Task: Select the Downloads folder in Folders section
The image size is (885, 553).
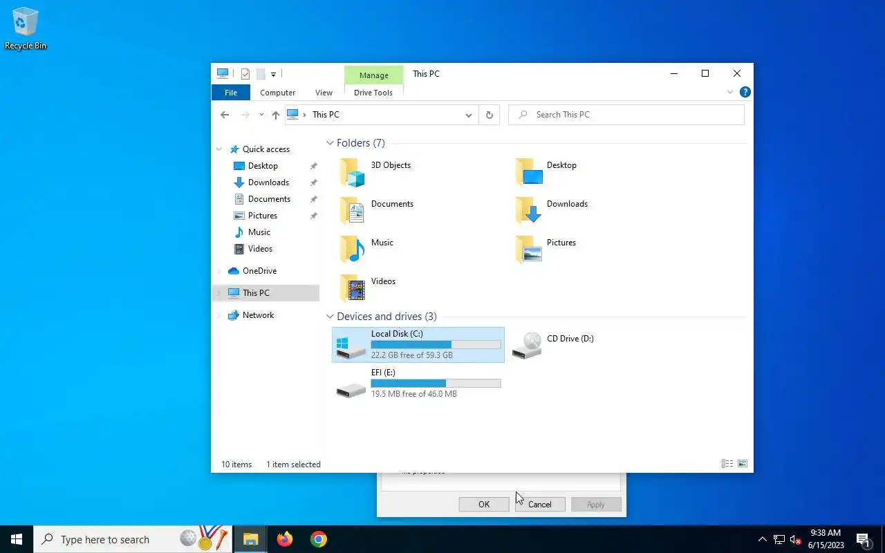Action: tap(530, 212)
